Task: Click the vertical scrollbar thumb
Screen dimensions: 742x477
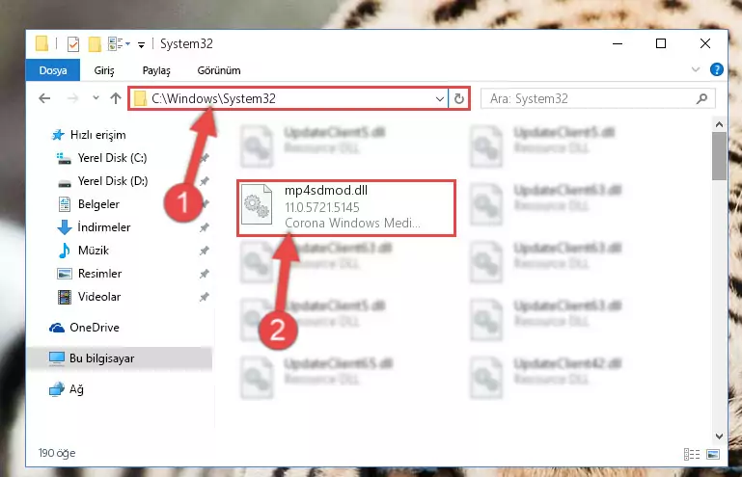Action: pyautogui.click(x=719, y=156)
